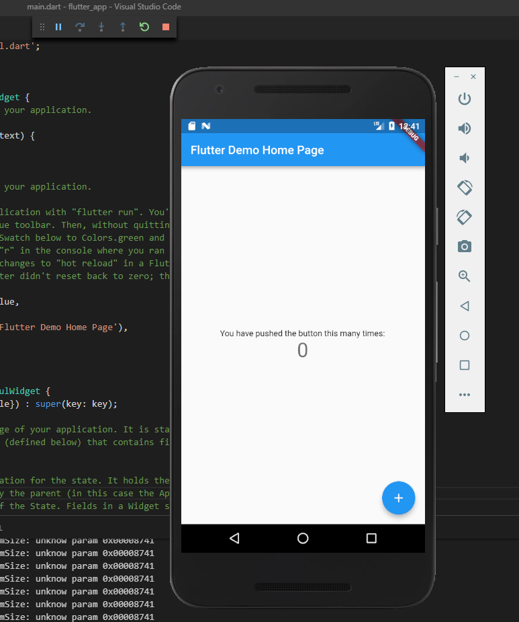Lower volume in the emulator sidebar

click(x=465, y=158)
